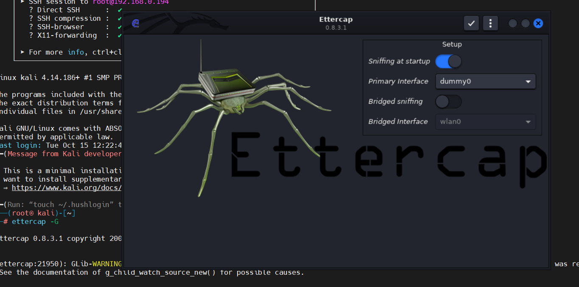This screenshot has width=579, height=287.
Task: Enable the Bridged sniffing switch
Action: pyautogui.click(x=448, y=102)
